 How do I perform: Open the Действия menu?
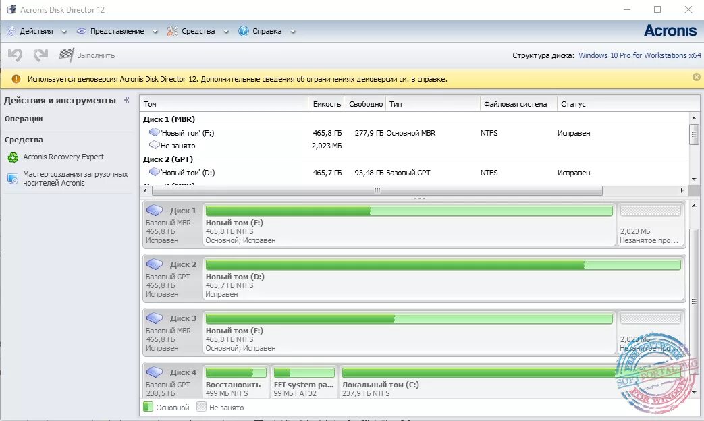click(36, 31)
